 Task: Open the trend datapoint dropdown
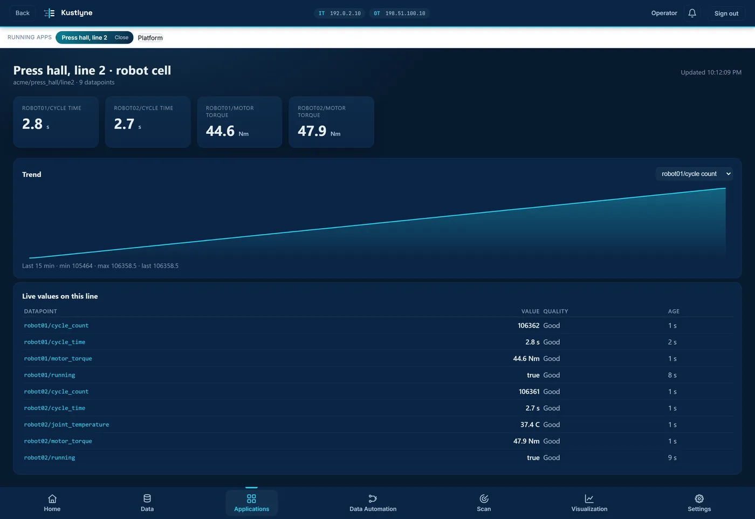point(695,174)
